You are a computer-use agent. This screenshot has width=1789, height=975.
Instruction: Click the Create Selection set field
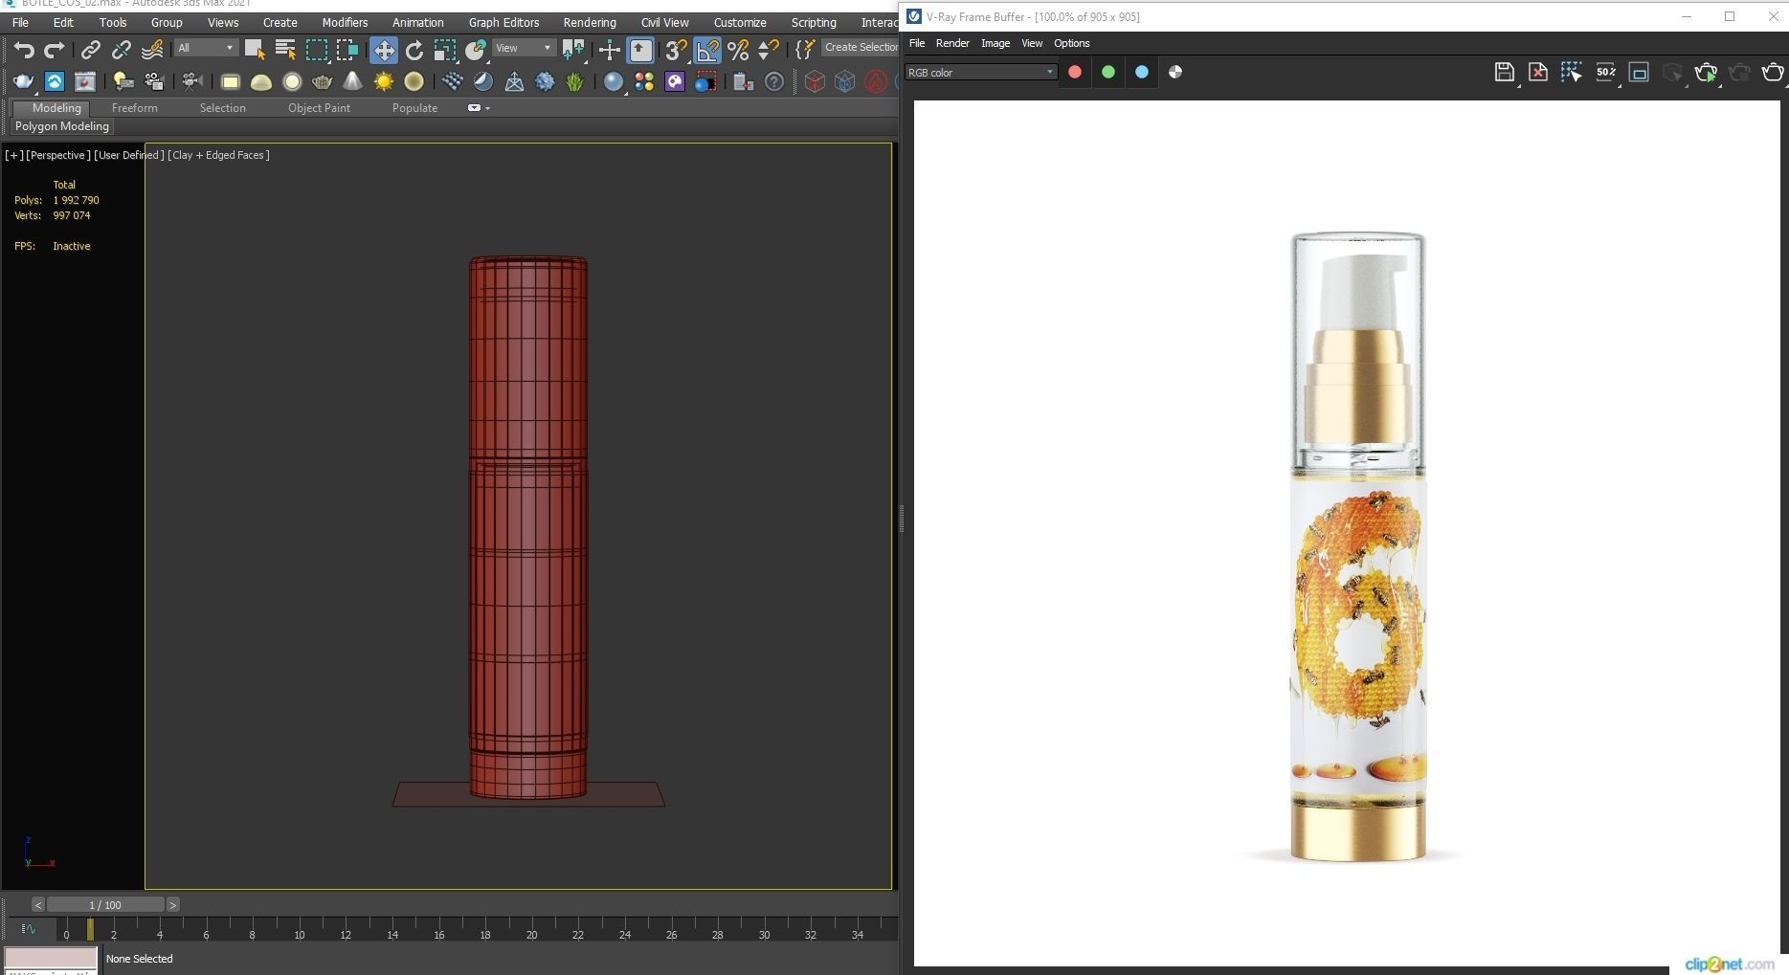point(860,47)
